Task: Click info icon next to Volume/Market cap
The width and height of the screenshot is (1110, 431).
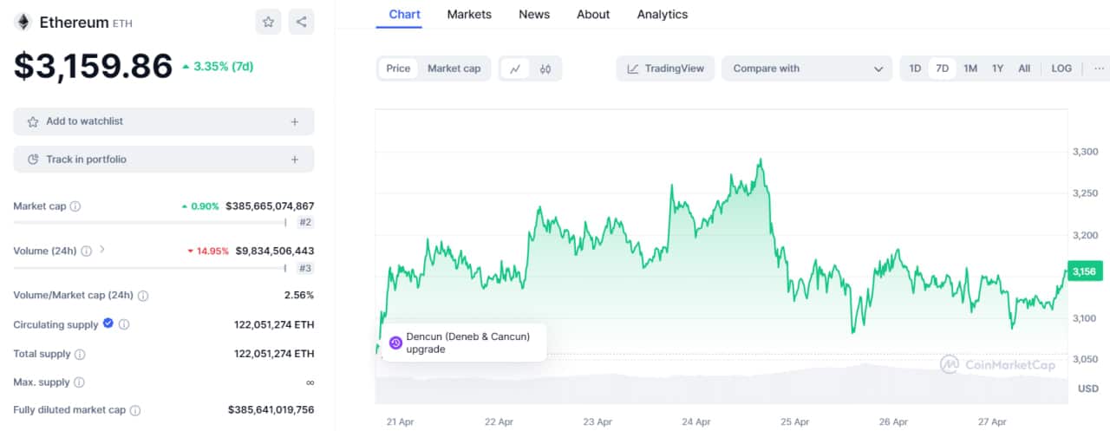Action: tap(143, 296)
